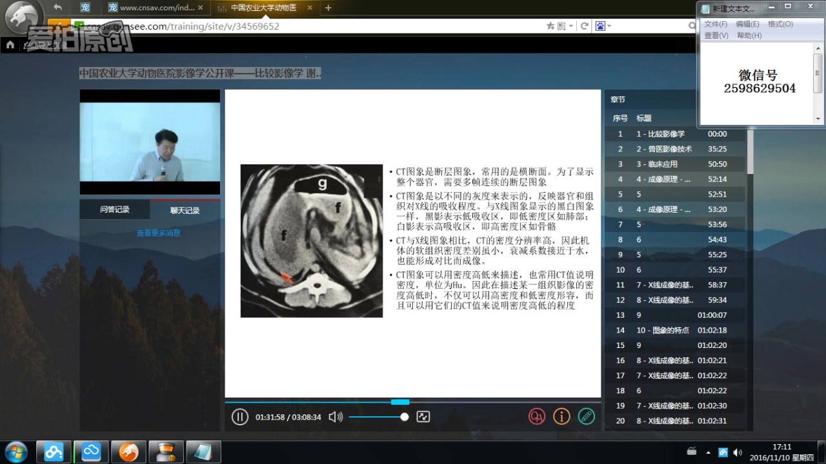Pause the lecture video playback

click(x=239, y=417)
